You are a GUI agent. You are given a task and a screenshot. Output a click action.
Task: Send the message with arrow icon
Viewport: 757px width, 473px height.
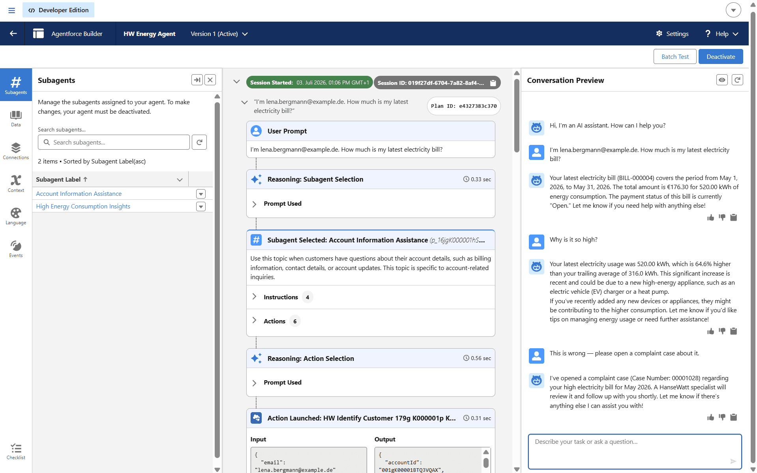click(733, 461)
